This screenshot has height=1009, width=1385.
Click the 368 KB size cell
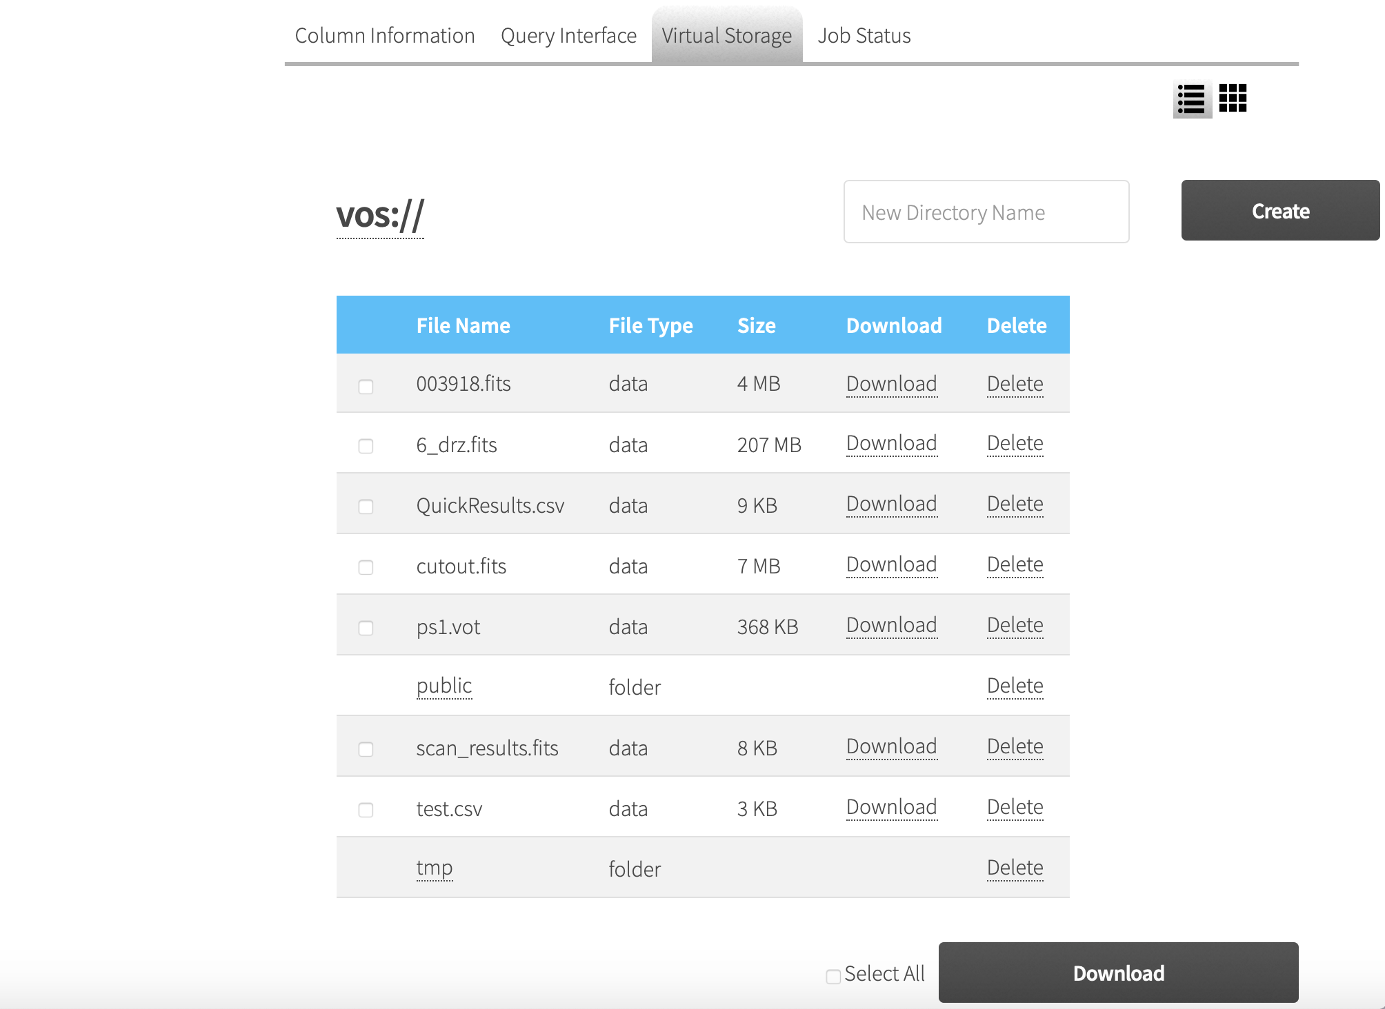768,626
